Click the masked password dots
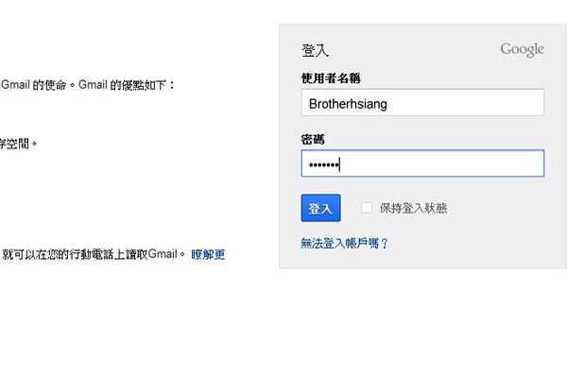Screen dimensions: 567x378 click(x=323, y=165)
